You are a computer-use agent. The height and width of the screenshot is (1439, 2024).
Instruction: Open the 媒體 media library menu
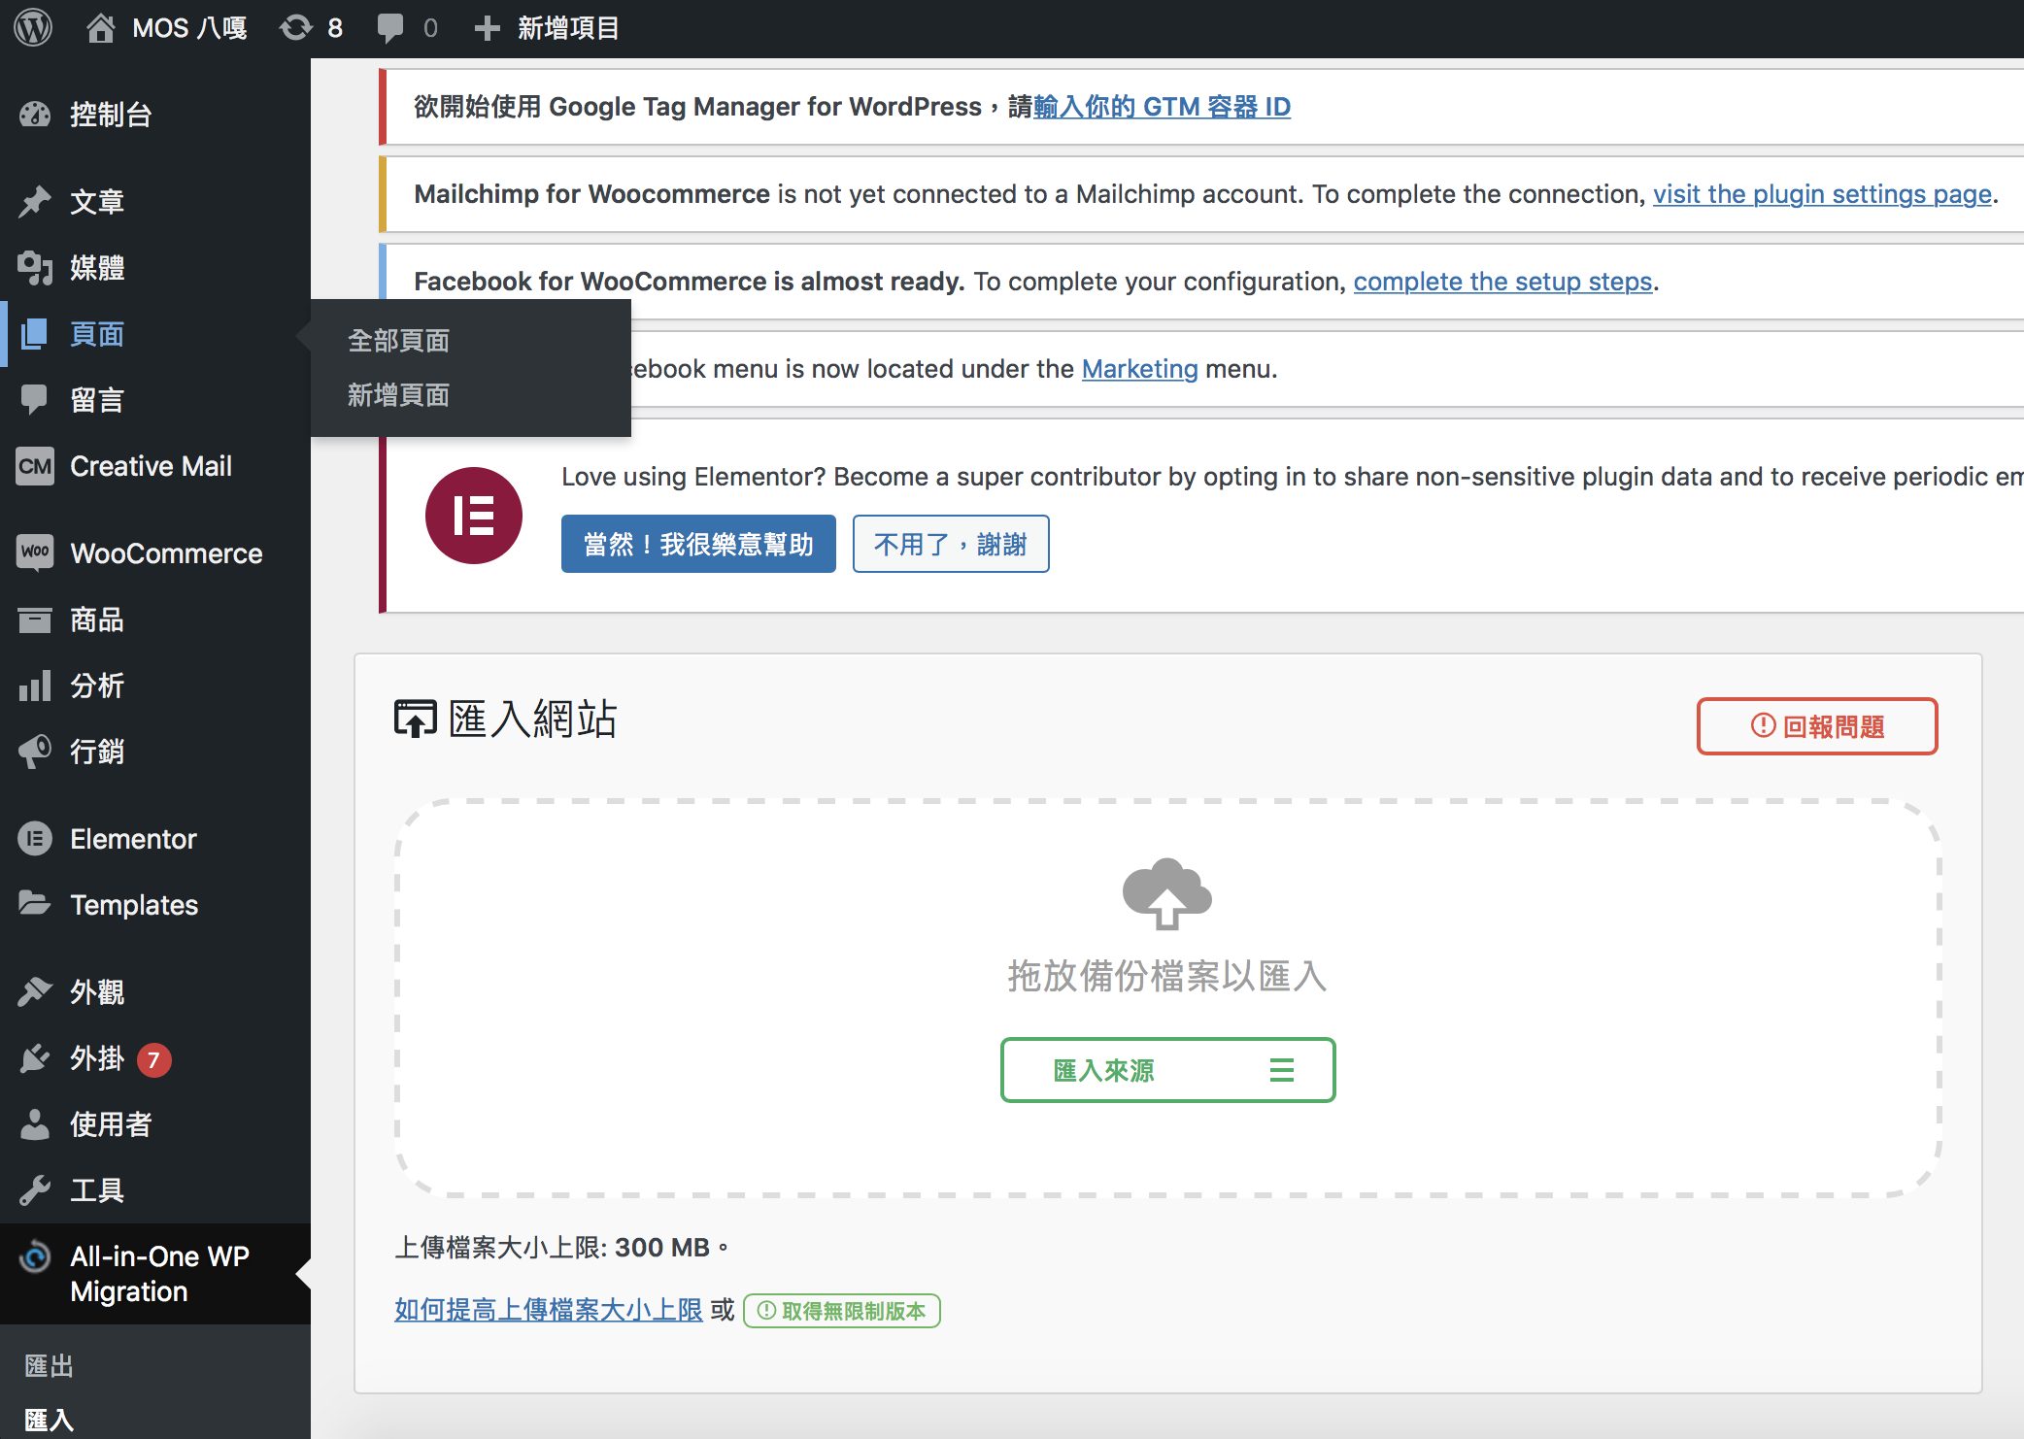tap(97, 267)
